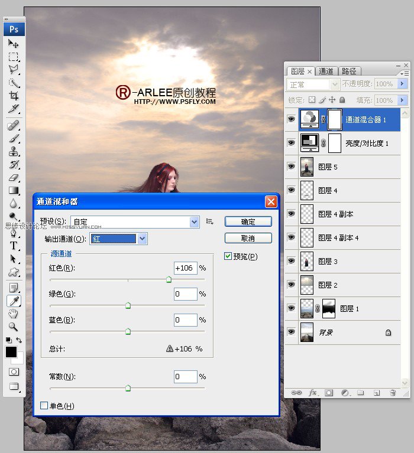Open the preset options menu icon
The width and height of the screenshot is (414, 453).
210,221
